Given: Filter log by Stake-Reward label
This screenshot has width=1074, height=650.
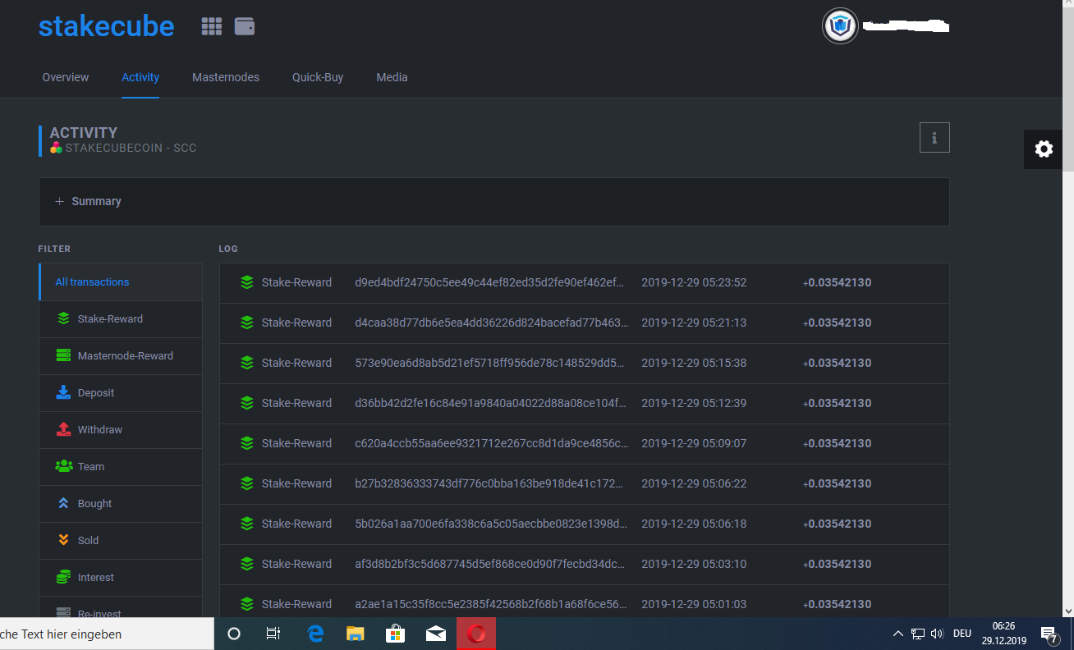Looking at the screenshot, I should [110, 319].
